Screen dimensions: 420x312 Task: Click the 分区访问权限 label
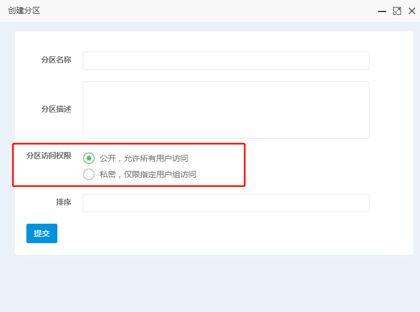pos(49,155)
